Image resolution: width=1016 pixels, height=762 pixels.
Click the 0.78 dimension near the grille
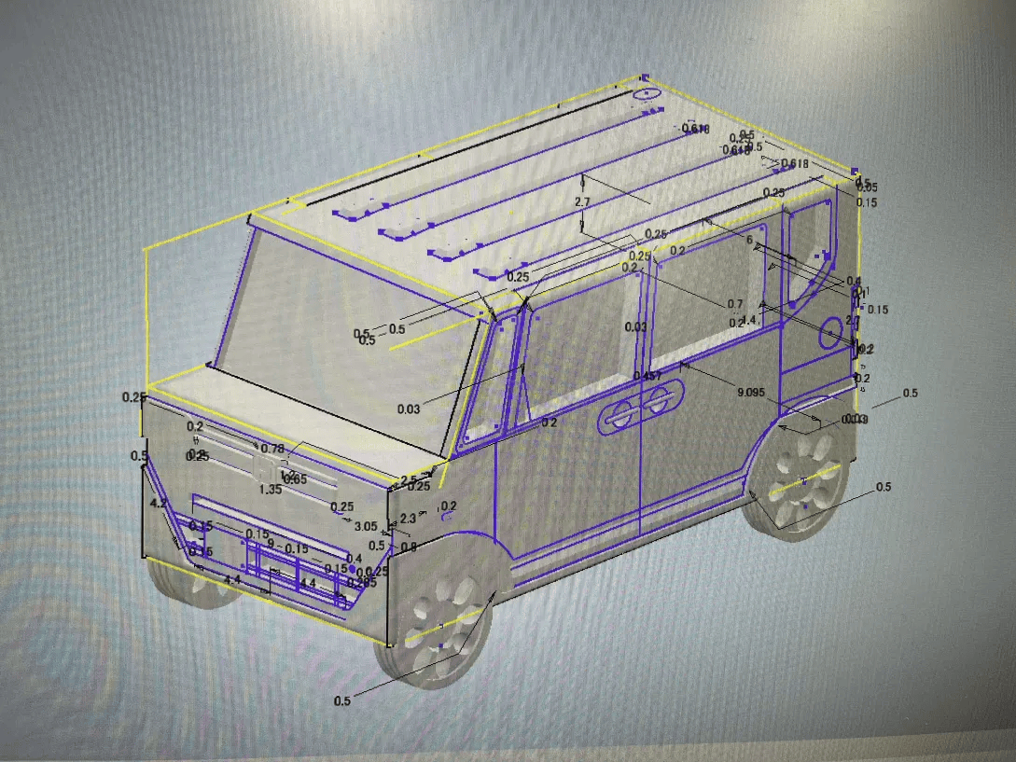tap(271, 450)
